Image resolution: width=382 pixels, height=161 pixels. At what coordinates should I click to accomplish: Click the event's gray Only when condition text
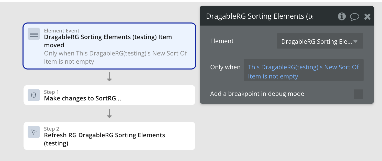point(116,57)
